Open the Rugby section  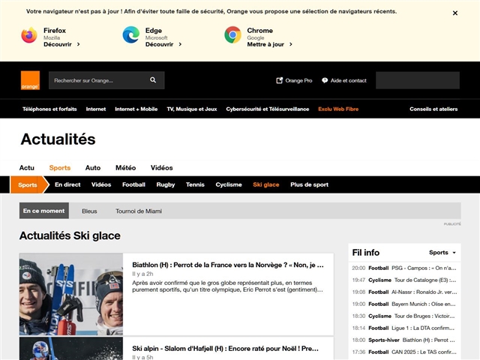(166, 184)
